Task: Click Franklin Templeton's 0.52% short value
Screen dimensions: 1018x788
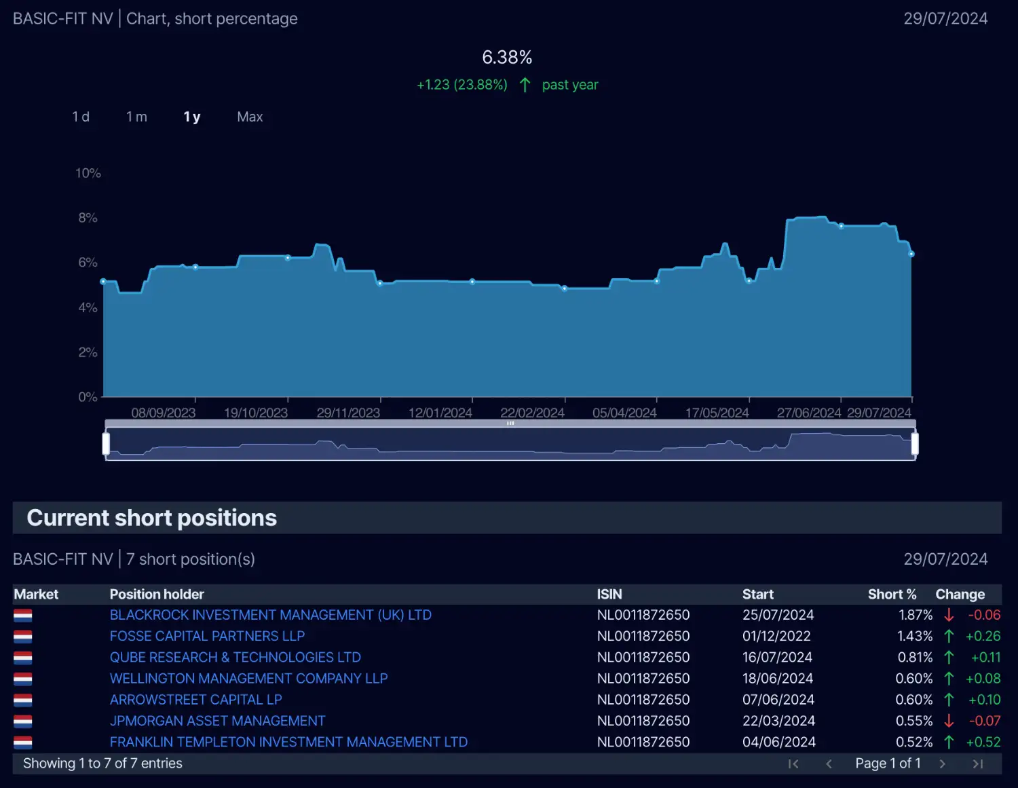Action: (914, 742)
